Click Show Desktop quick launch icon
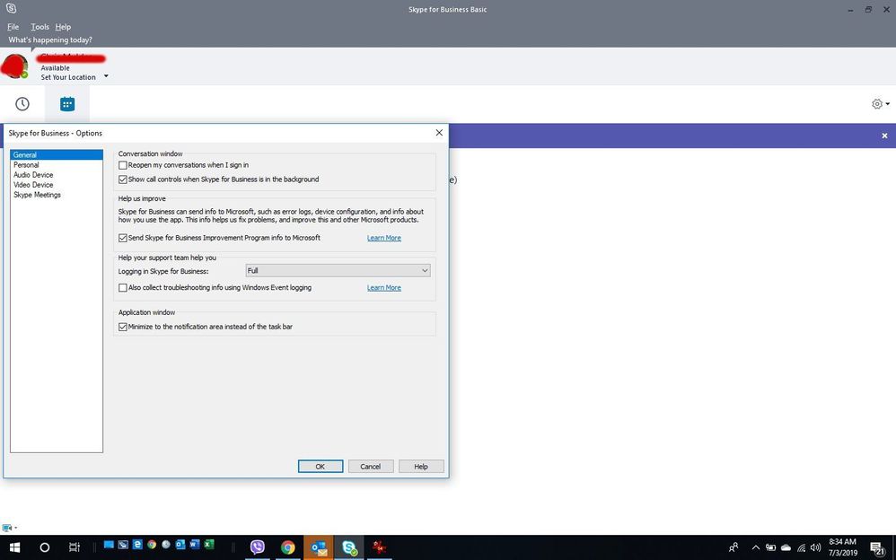Viewport: 896px width, 560px height. tap(109, 545)
